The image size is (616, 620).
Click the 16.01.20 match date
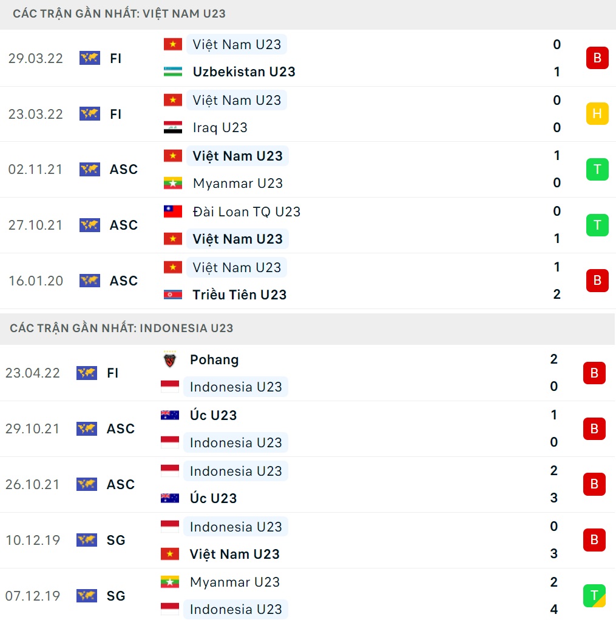click(x=36, y=281)
